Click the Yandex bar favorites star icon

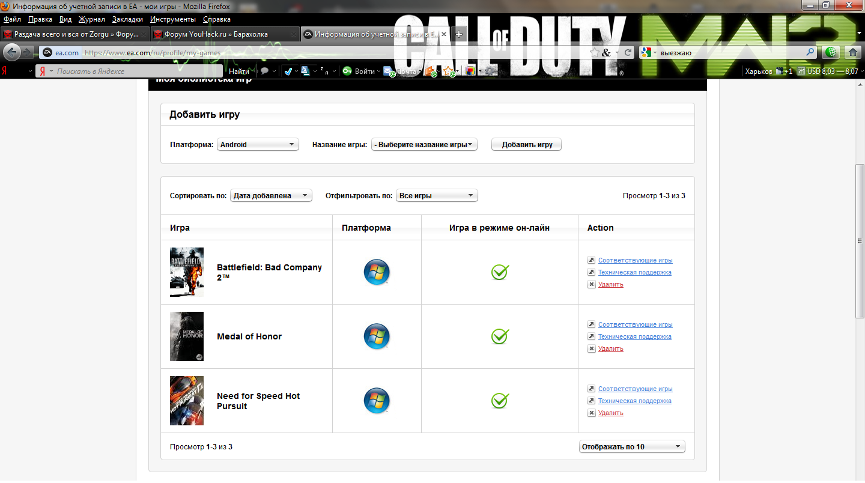pos(448,71)
